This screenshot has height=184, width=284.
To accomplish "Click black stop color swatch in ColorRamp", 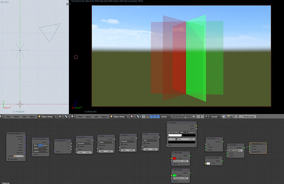I will pos(182,142).
